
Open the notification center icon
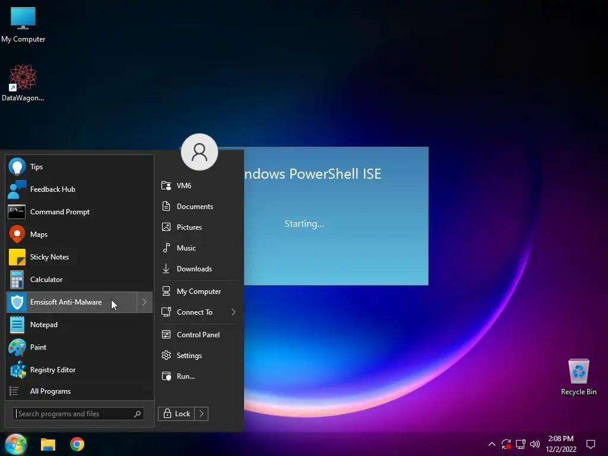(591, 444)
